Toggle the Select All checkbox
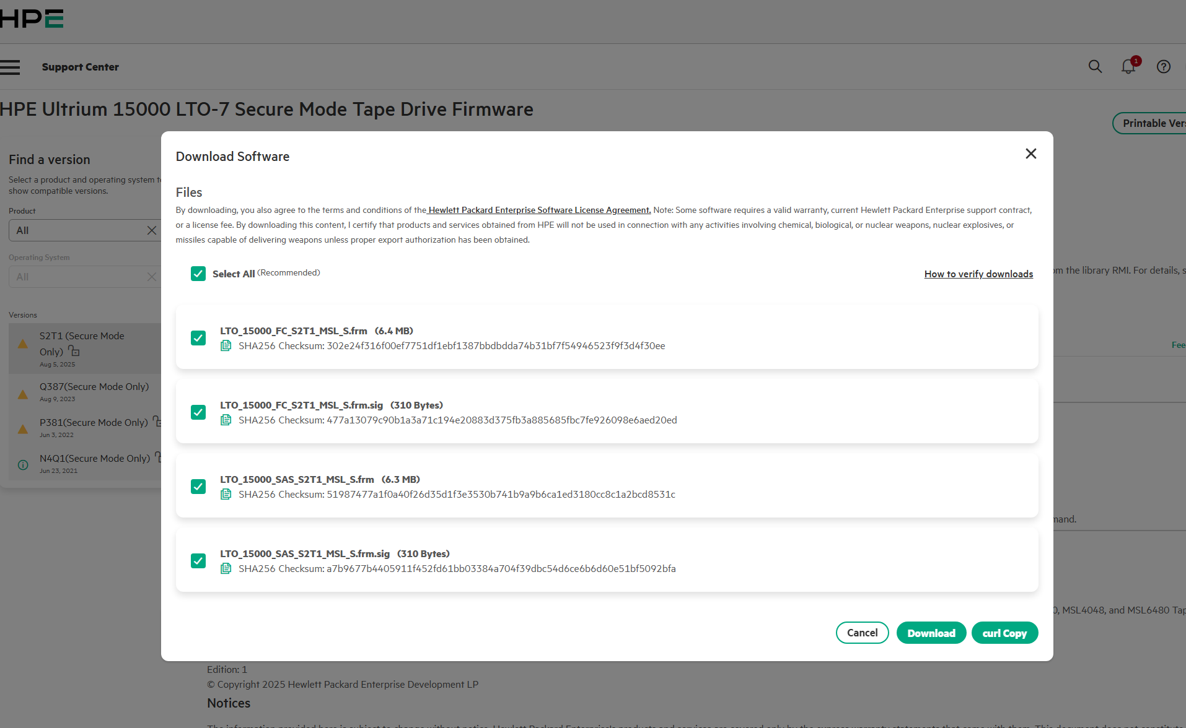Image resolution: width=1186 pixels, height=728 pixels. (x=198, y=274)
